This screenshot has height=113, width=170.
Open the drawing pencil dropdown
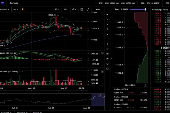(74, 9)
